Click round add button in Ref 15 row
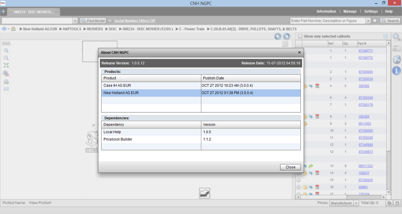The width and height of the screenshot is (402, 214). pos(298,180)
